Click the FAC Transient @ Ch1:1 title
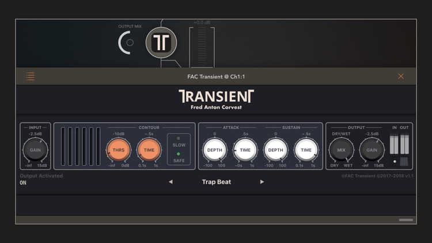Screen dimensions: 432x243 tap(216, 77)
